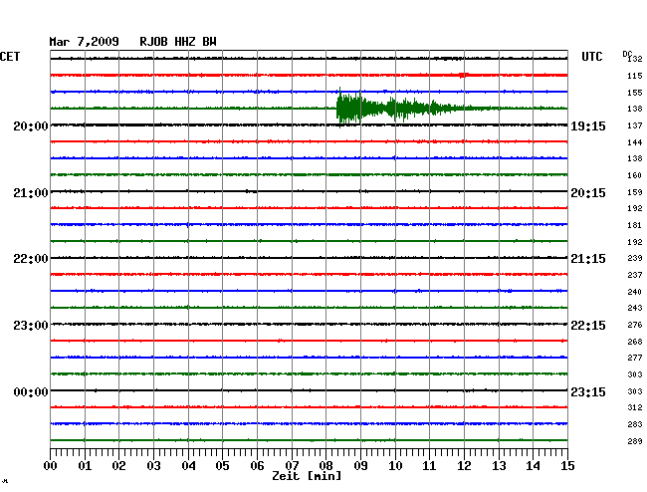Select the "20:00" CET time label
Viewport: 647px width, 492px height.
pos(31,125)
